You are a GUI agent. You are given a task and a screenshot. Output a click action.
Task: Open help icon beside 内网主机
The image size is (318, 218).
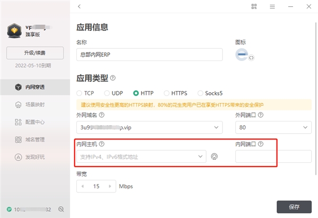(x=102, y=144)
